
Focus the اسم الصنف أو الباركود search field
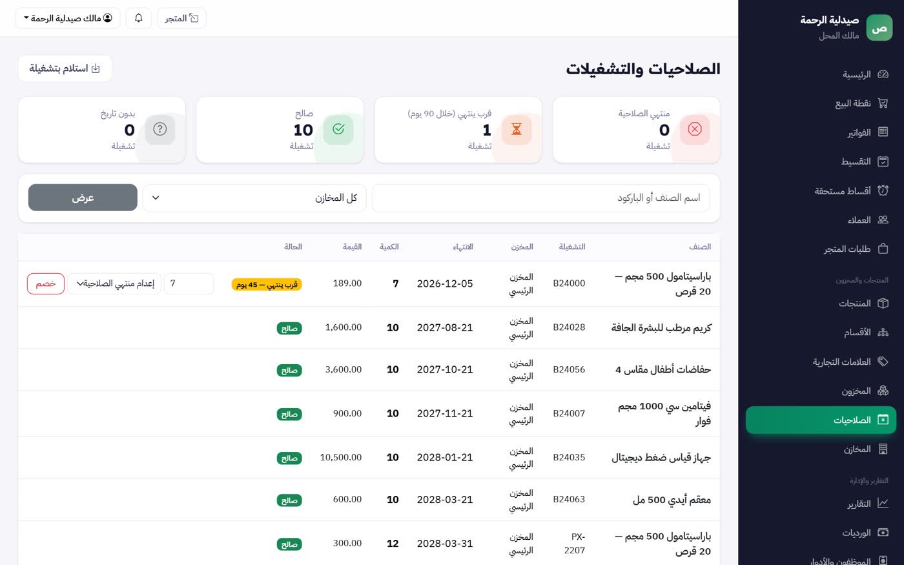pos(540,198)
